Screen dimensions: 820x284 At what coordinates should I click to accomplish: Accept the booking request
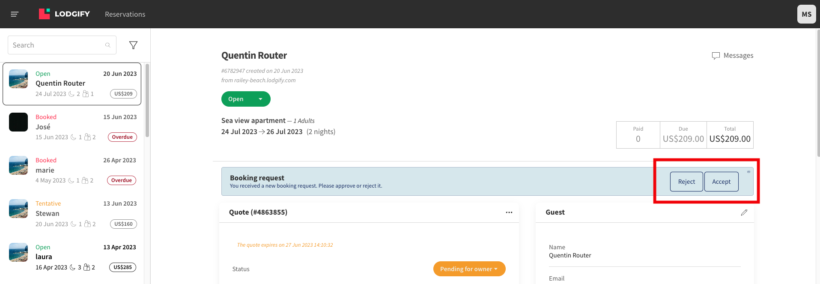coord(721,182)
